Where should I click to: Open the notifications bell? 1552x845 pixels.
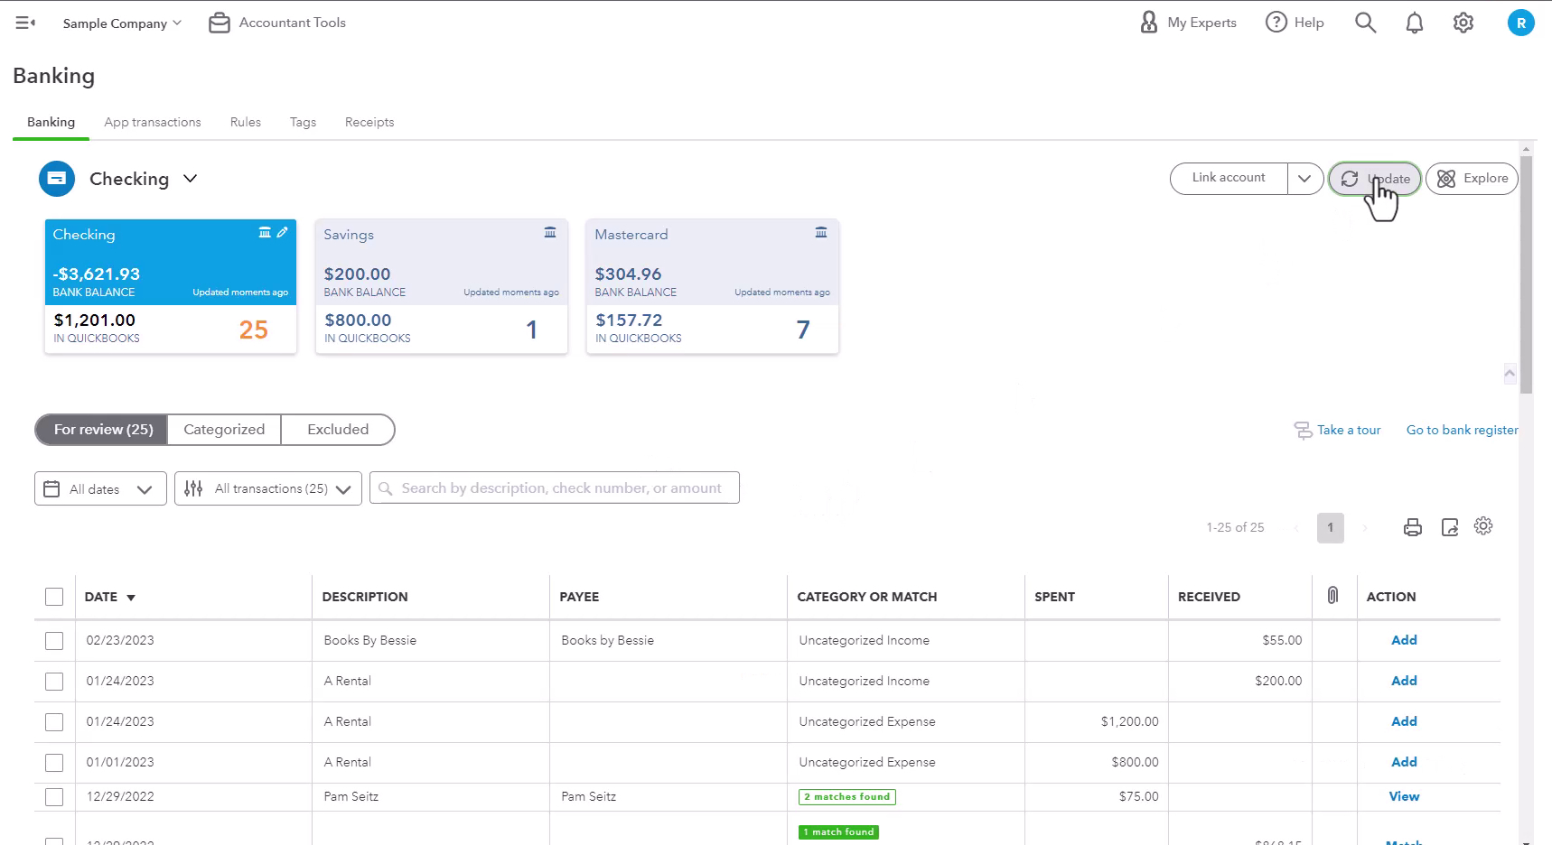pyautogui.click(x=1415, y=23)
